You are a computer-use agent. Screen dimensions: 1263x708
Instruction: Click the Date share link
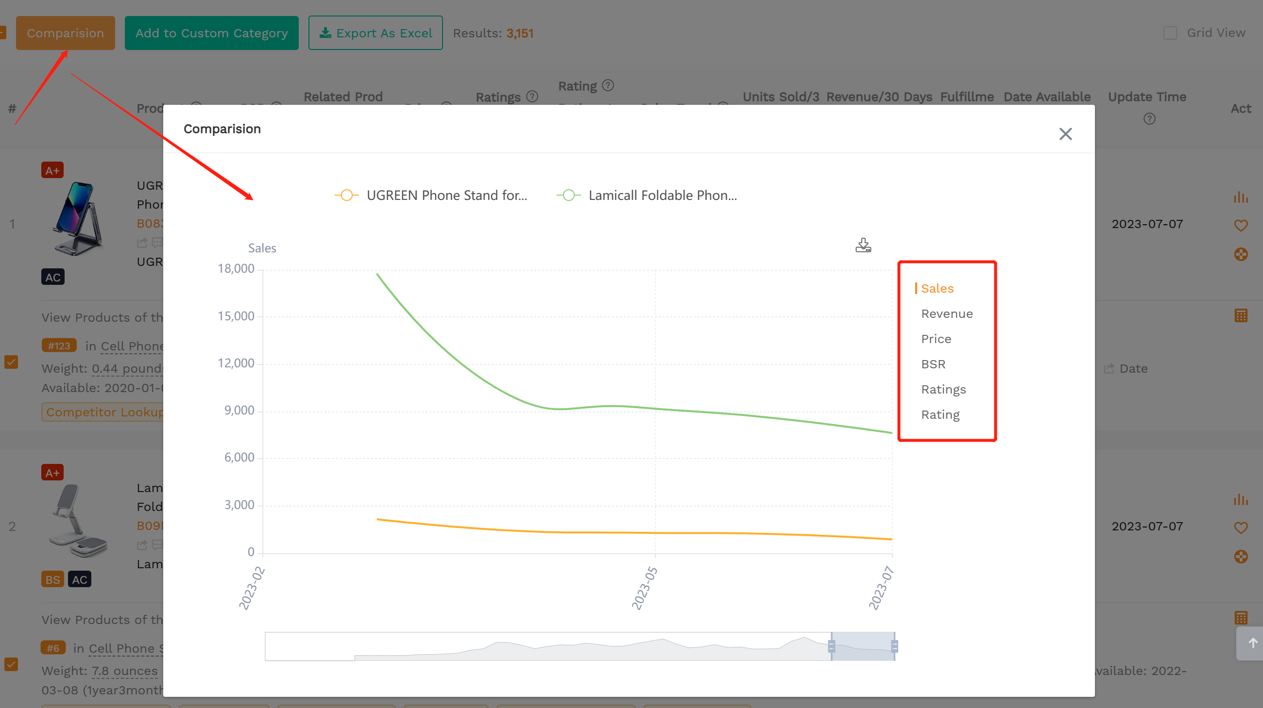(x=1126, y=368)
